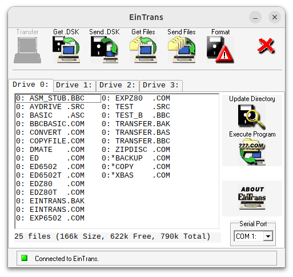The width and height of the screenshot is (293, 277).
Task: Close the EinTrans window from the title bar
Action: 275,17
